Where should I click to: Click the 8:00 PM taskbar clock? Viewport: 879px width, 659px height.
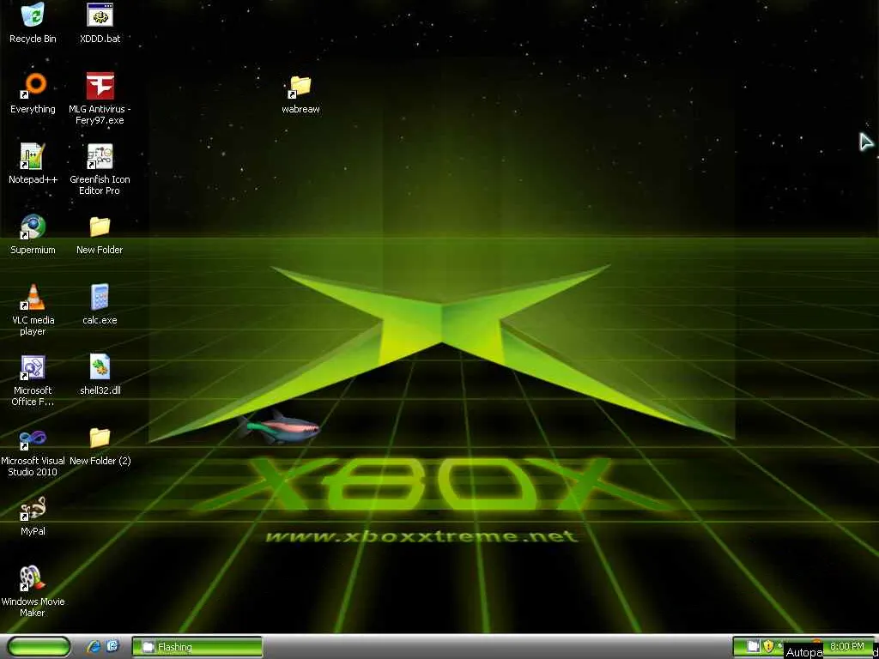(846, 646)
